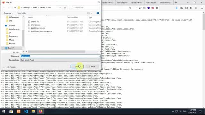Go up one folder level arrow
Viewport: 205px width, 115px height.
click(x=15, y=8)
